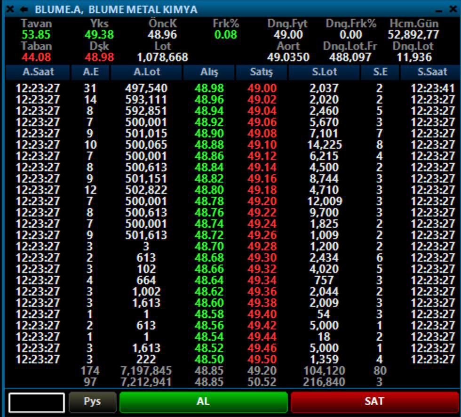Click the red SAT sell button
Image resolution: width=461 pixels, height=417 pixels.
click(374, 402)
